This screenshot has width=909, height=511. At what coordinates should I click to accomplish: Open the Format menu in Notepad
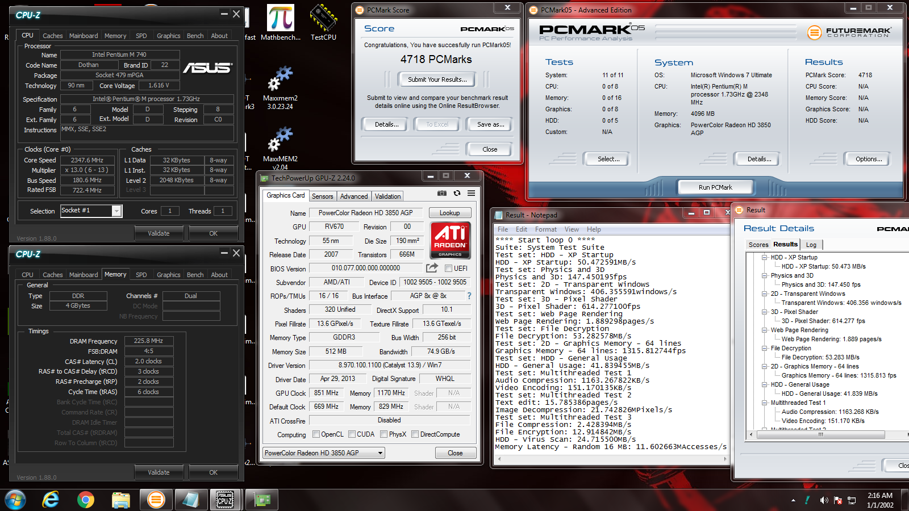coord(545,229)
